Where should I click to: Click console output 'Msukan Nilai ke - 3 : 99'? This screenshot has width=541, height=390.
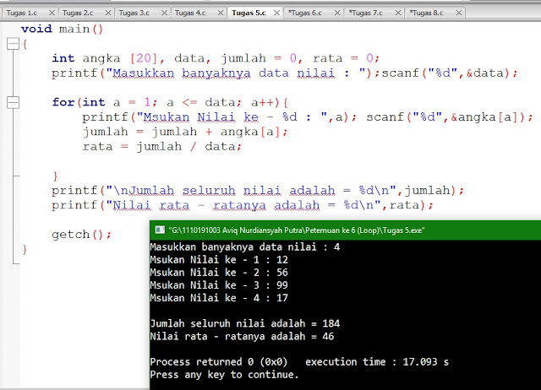point(219,285)
